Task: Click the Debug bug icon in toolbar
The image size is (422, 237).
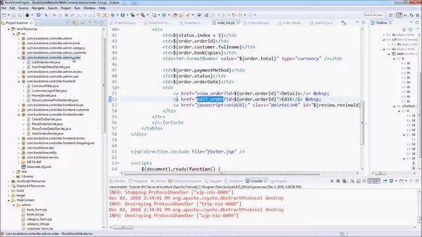Action: coord(113,15)
